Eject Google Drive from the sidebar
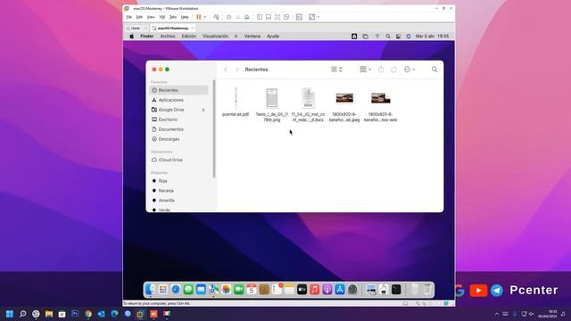This screenshot has width=571, height=321. pyautogui.click(x=203, y=110)
